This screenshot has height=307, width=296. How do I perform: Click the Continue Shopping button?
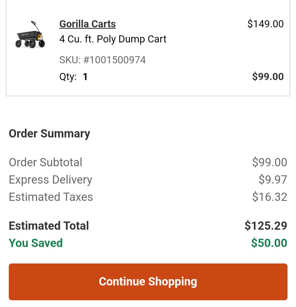tap(148, 281)
